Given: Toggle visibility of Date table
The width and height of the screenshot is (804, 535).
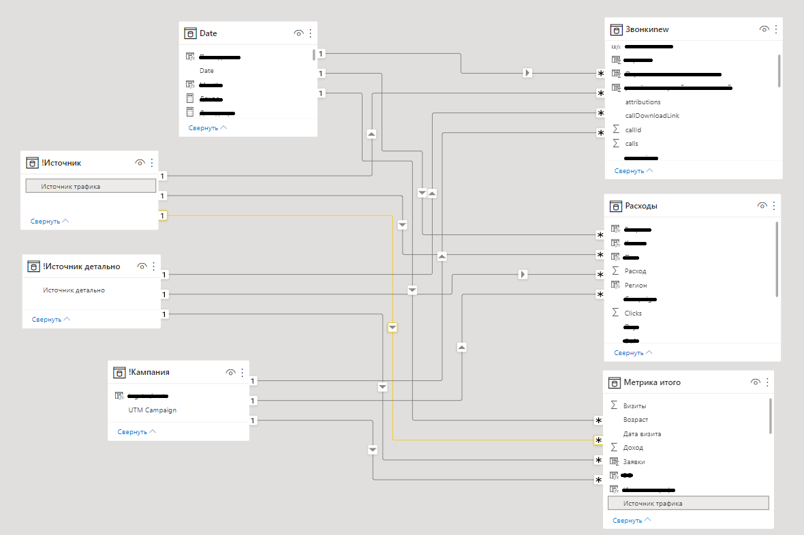Looking at the screenshot, I should tap(298, 33).
